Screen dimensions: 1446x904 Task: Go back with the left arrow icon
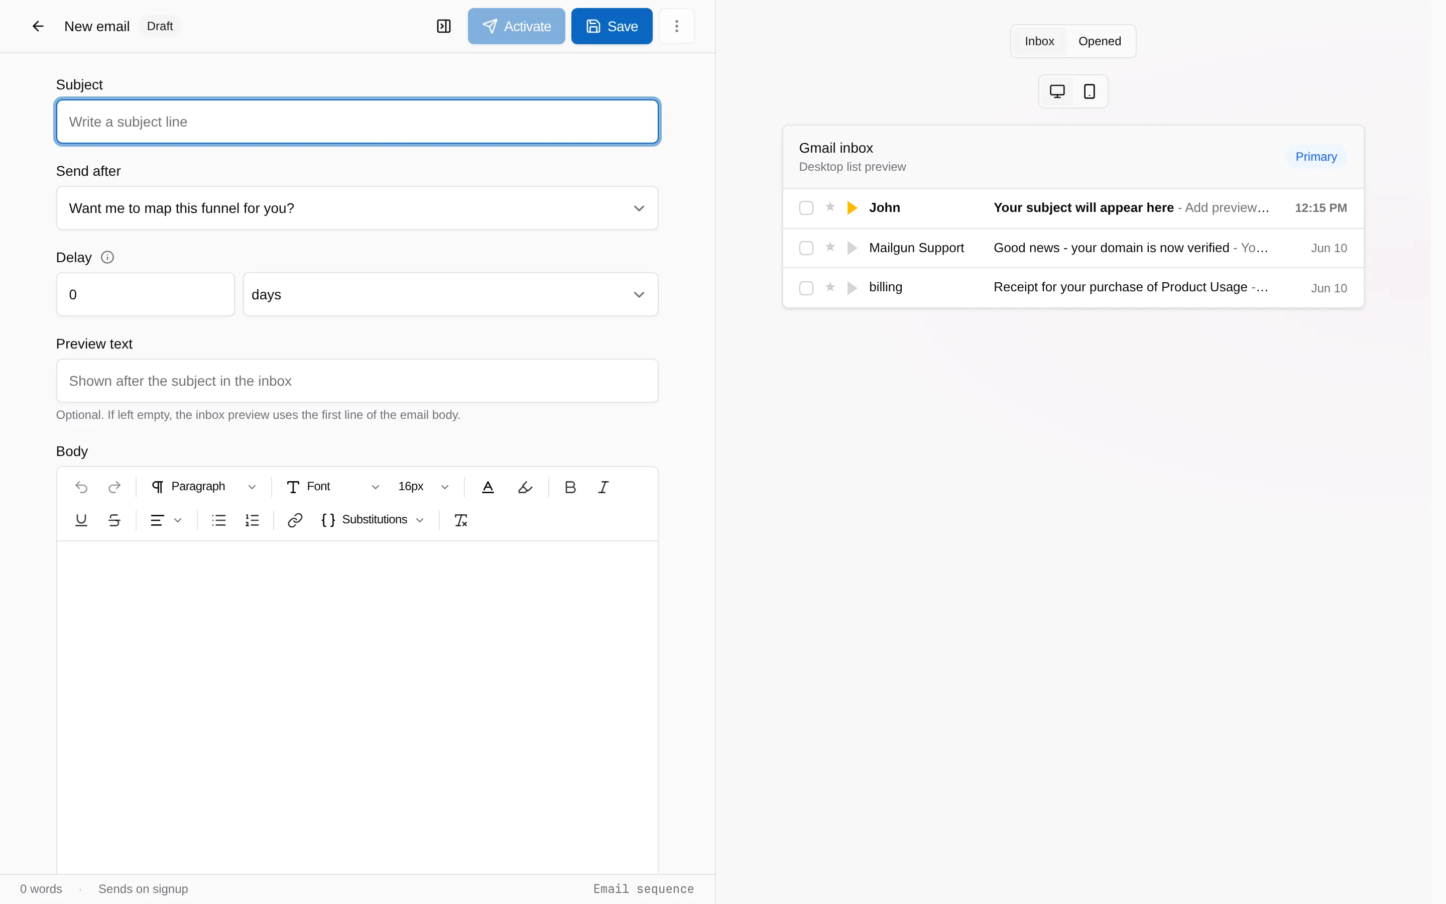pyautogui.click(x=38, y=26)
